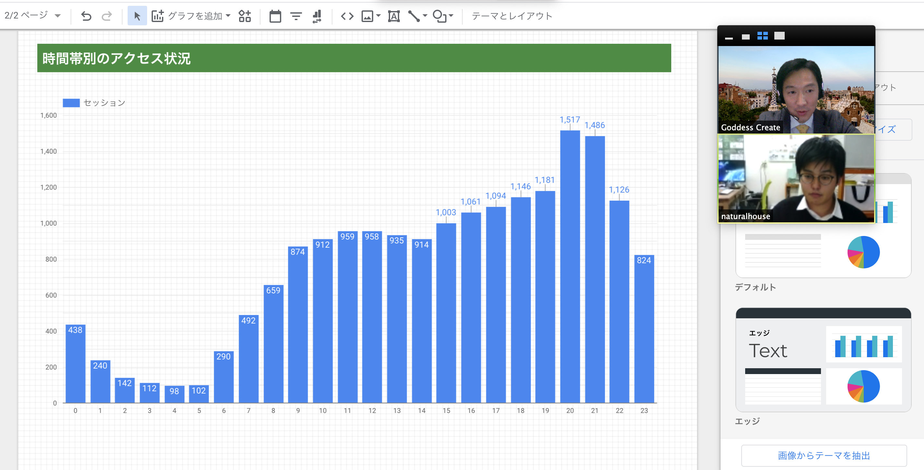
Task: Click the bar labeled 438 at hour 0
Action: point(75,363)
